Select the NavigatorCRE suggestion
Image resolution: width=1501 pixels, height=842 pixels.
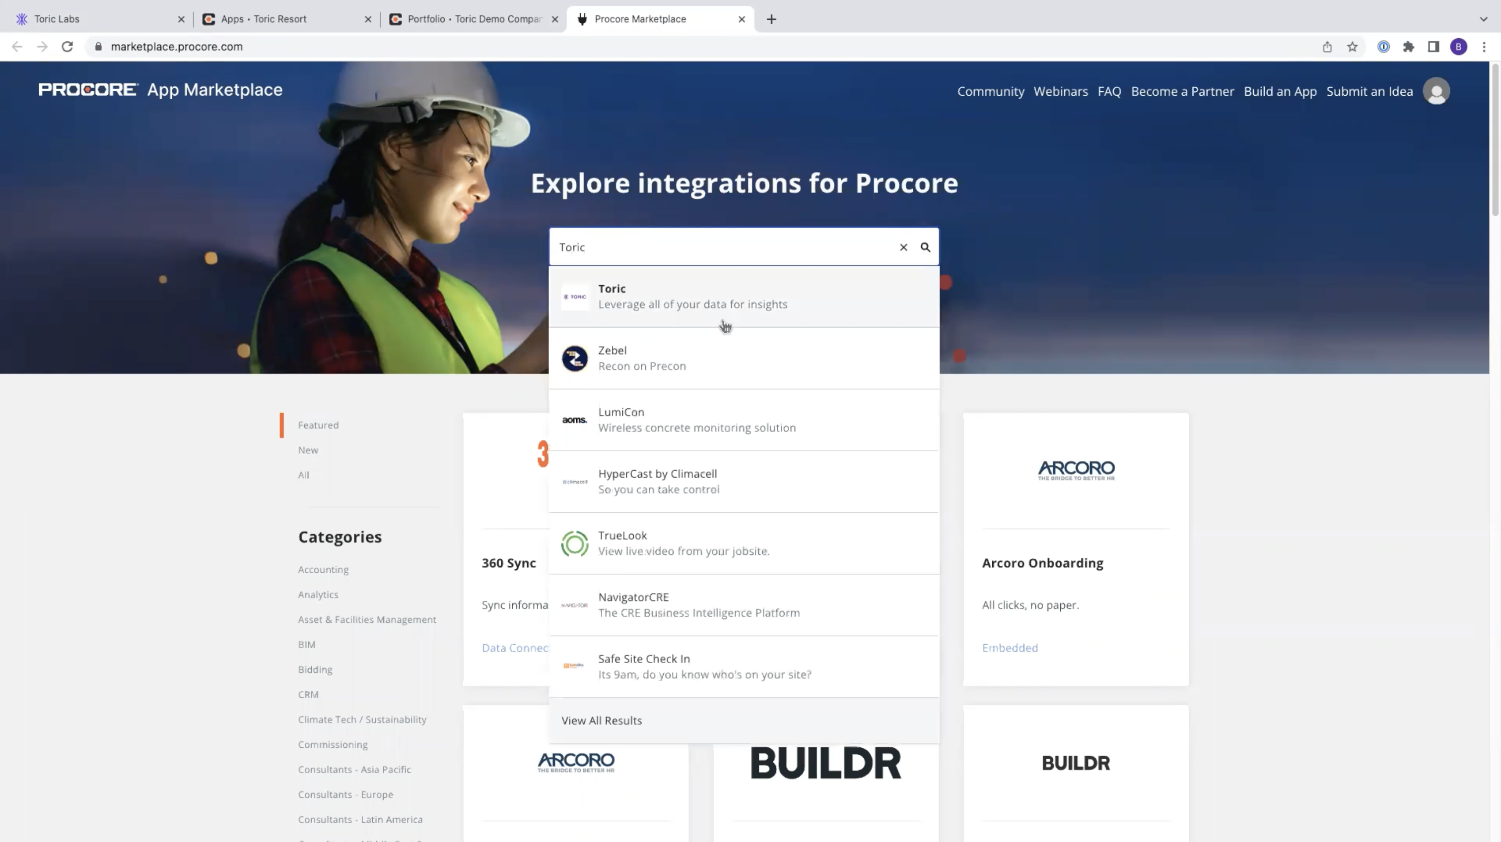tap(744, 605)
